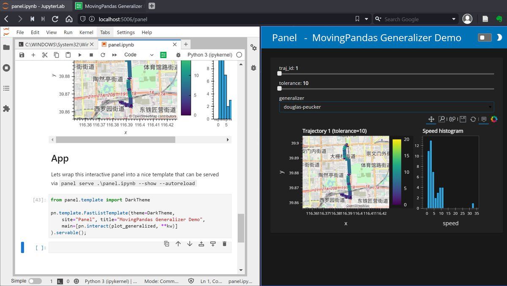Open the Help menu in JupyterLab

pos(147,32)
